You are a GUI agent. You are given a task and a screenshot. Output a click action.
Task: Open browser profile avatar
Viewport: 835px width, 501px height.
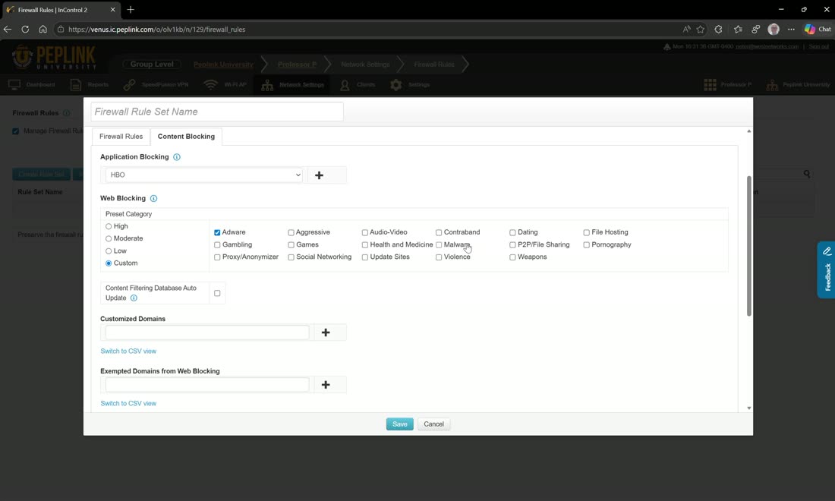click(774, 30)
